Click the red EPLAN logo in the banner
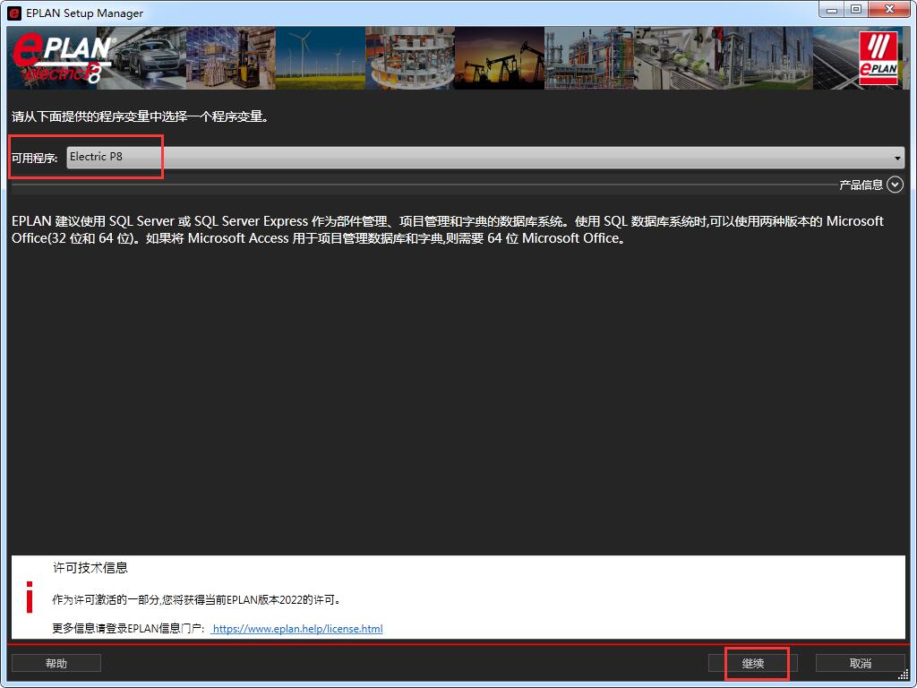Image resolution: width=917 pixels, height=688 pixels. click(x=878, y=59)
